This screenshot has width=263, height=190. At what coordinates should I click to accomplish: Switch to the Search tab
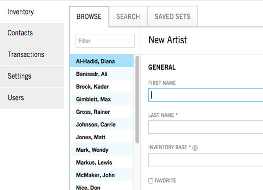coord(128,16)
